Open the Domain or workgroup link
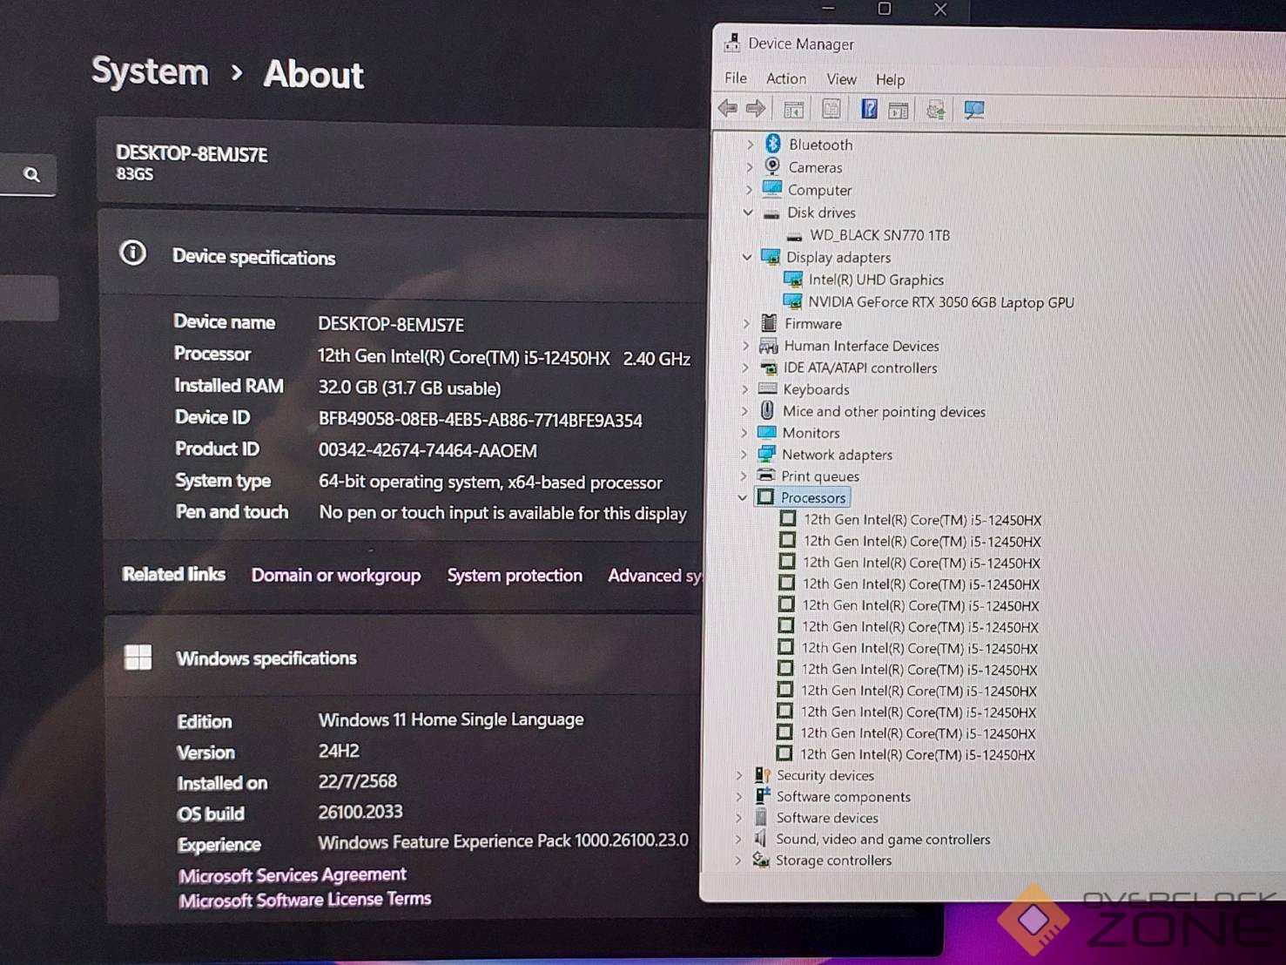Image resolution: width=1286 pixels, height=965 pixels. [336, 575]
